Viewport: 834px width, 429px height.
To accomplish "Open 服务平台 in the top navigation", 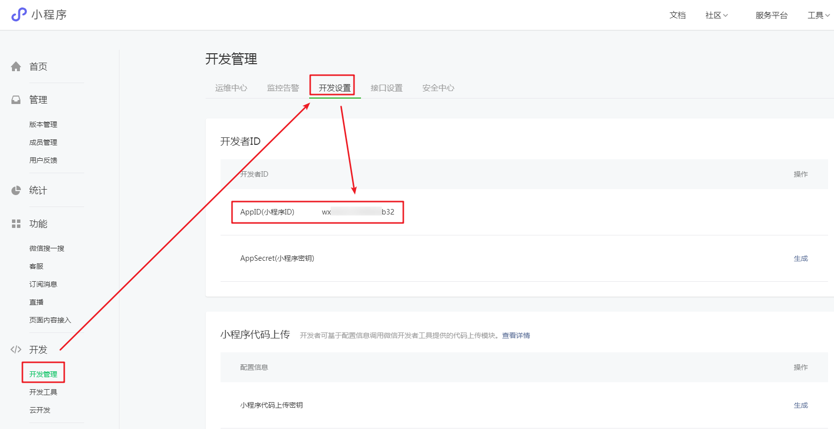I will tap(771, 15).
